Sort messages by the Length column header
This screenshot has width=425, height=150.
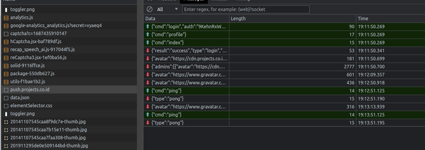tap(292, 19)
